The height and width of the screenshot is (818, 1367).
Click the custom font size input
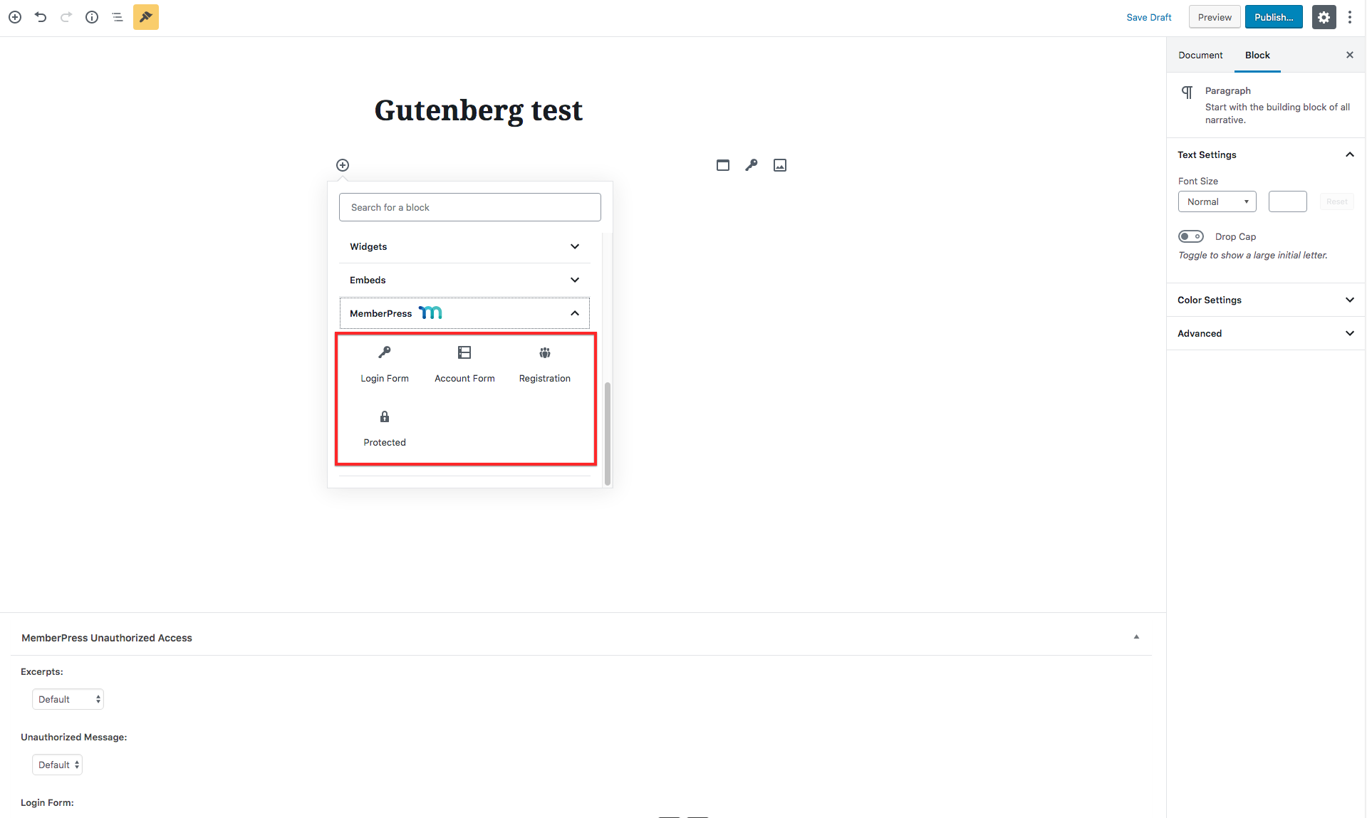click(x=1287, y=201)
